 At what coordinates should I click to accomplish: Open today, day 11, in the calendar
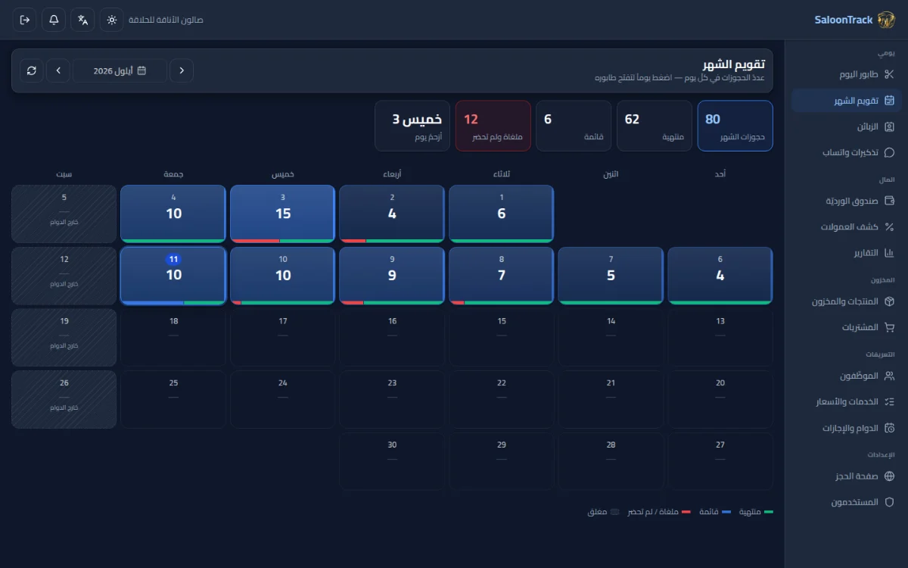coord(173,276)
